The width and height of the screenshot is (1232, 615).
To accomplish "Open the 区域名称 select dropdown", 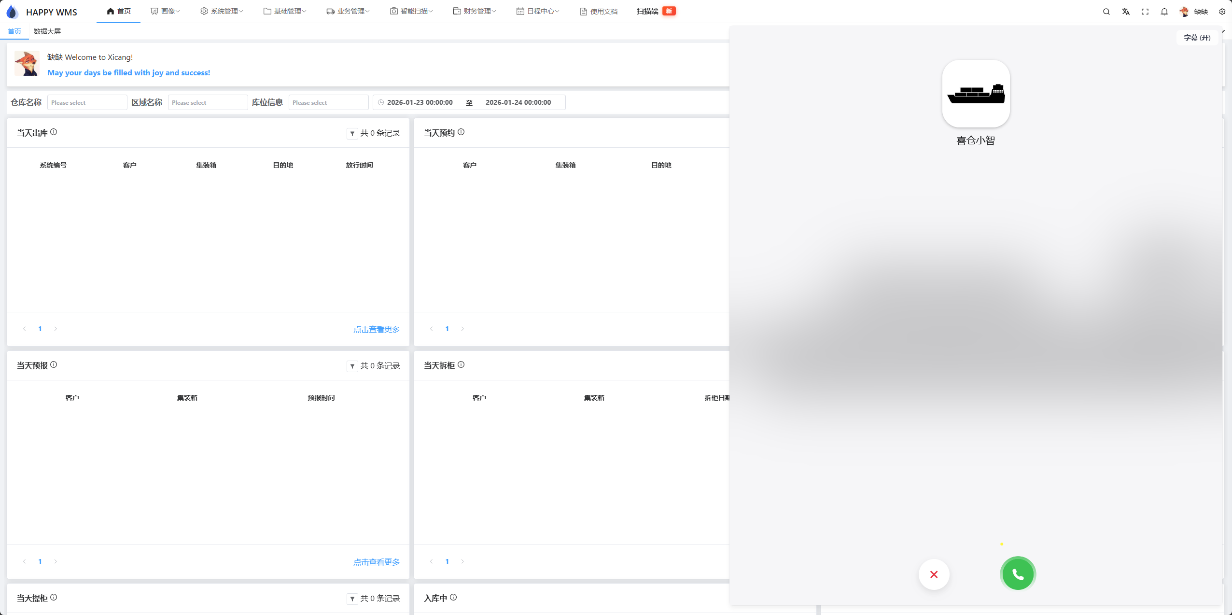I will pyautogui.click(x=208, y=102).
